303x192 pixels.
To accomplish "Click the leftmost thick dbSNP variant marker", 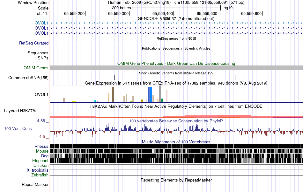I will pos(114,78).
